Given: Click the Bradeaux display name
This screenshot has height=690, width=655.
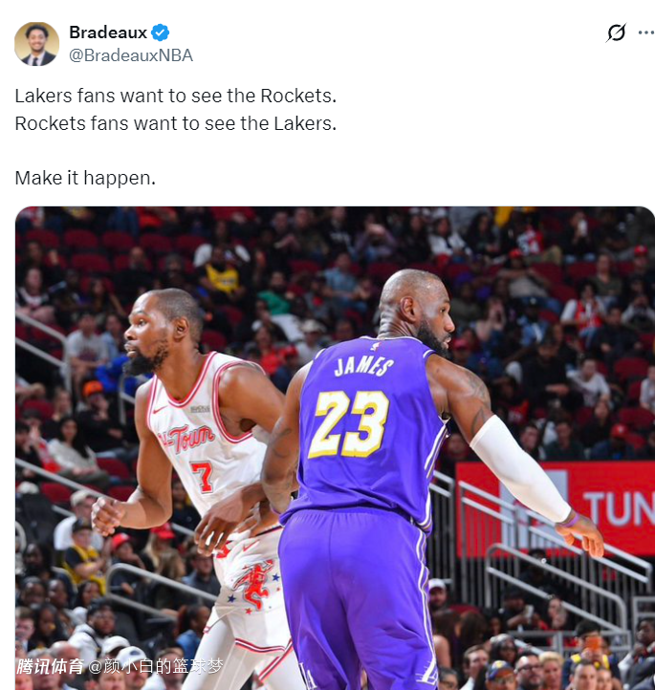Looking at the screenshot, I should tap(108, 32).
